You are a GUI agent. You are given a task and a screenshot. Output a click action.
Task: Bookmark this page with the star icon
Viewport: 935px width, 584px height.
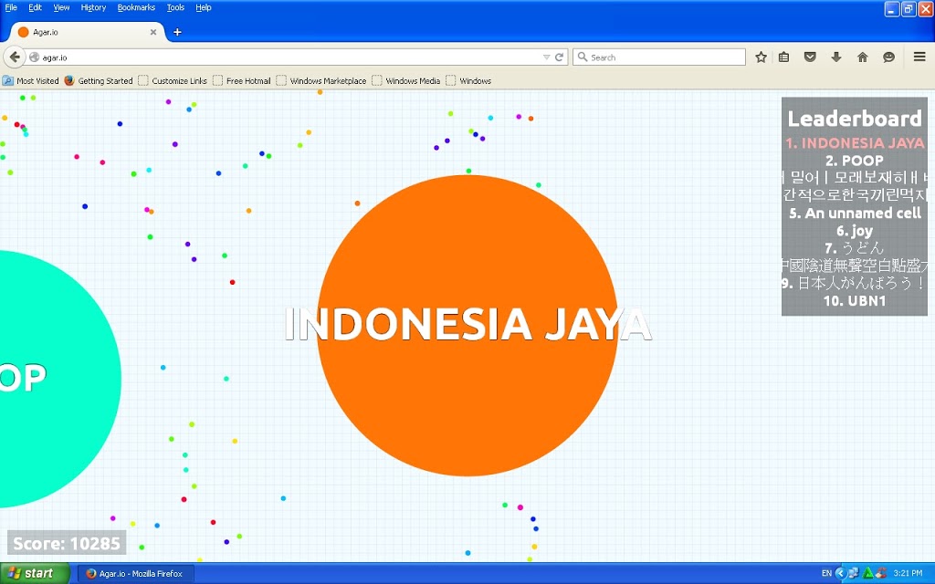click(x=761, y=57)
